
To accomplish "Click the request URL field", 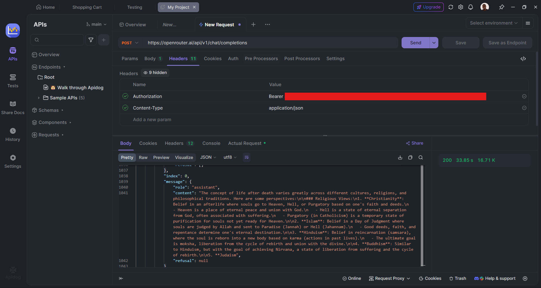I will click(x=270, y=43).
